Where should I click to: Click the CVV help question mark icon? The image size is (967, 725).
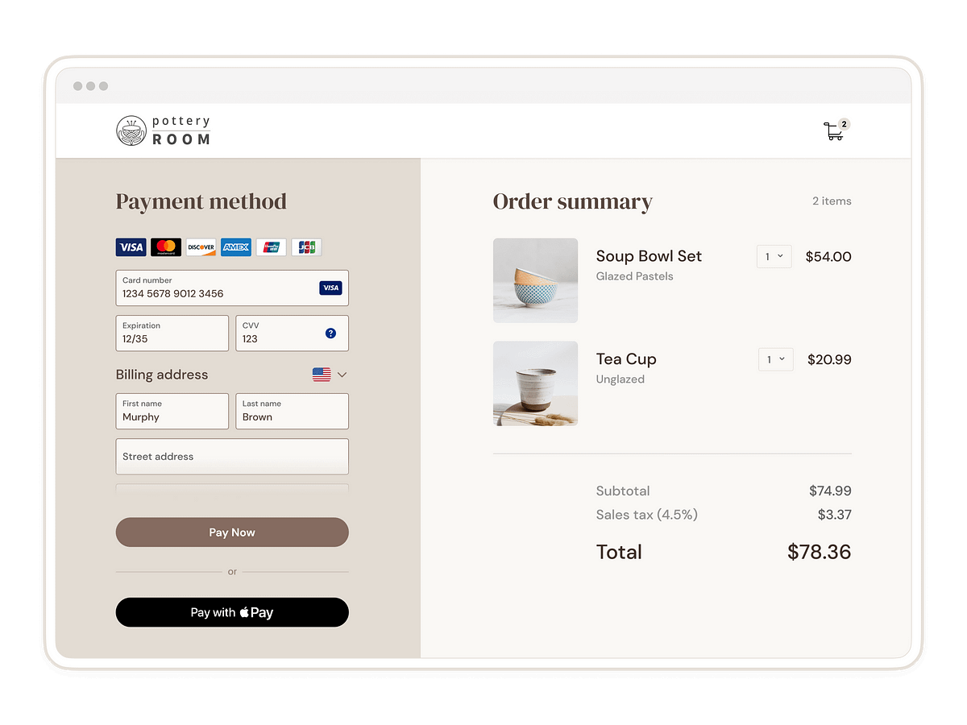click(x=330, y=333)
